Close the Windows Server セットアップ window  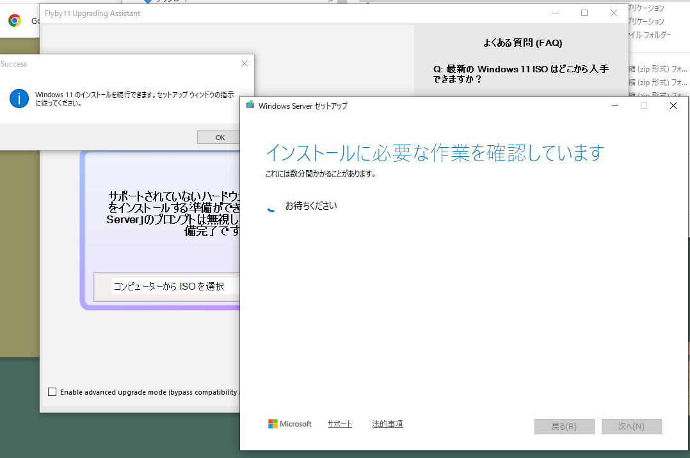(x=673, y=106)
